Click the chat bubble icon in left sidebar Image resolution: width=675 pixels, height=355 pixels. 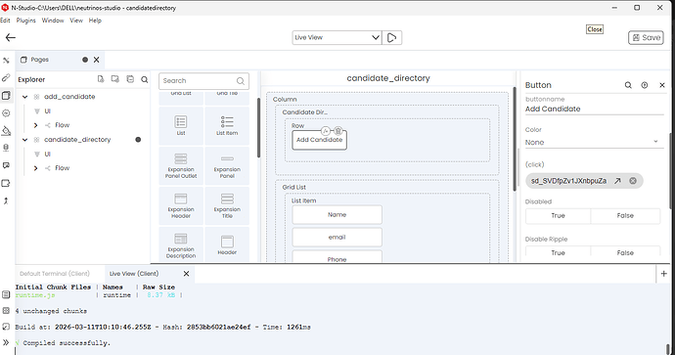pyautogui.click(x=6, y=165)
